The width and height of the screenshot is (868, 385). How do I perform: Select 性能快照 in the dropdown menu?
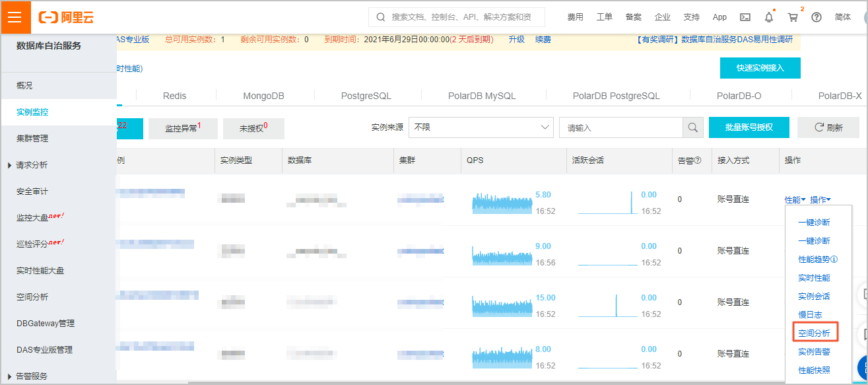[814, 370]
